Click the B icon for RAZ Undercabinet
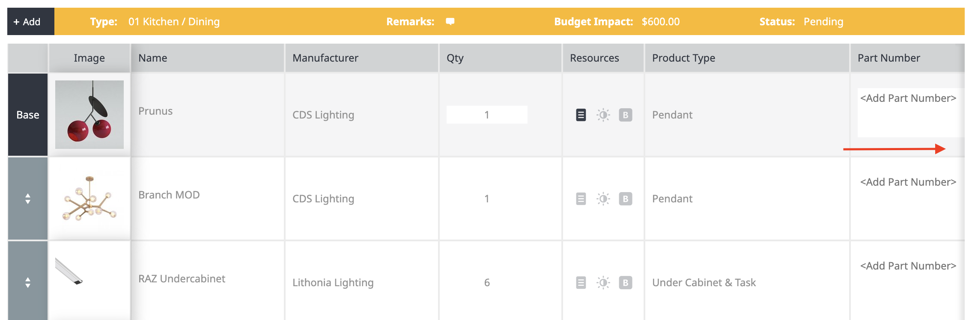The width and height of the screenshot is (972, 320). (625, 283)
